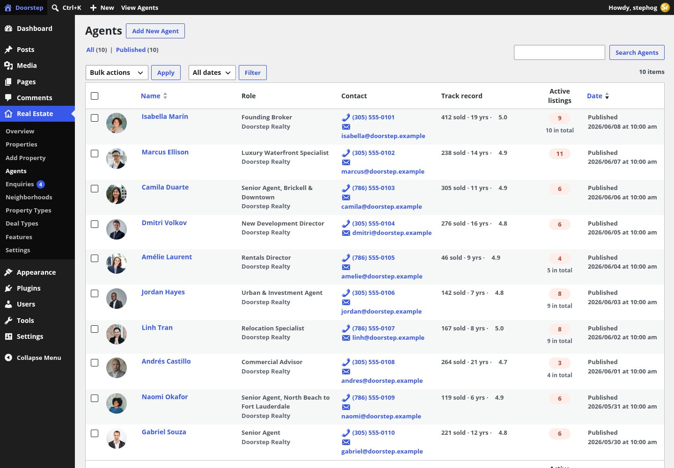Click the Plugins plug icon
Image resolution: width=674 pixels, height=468 pixels.
point(8,288)
